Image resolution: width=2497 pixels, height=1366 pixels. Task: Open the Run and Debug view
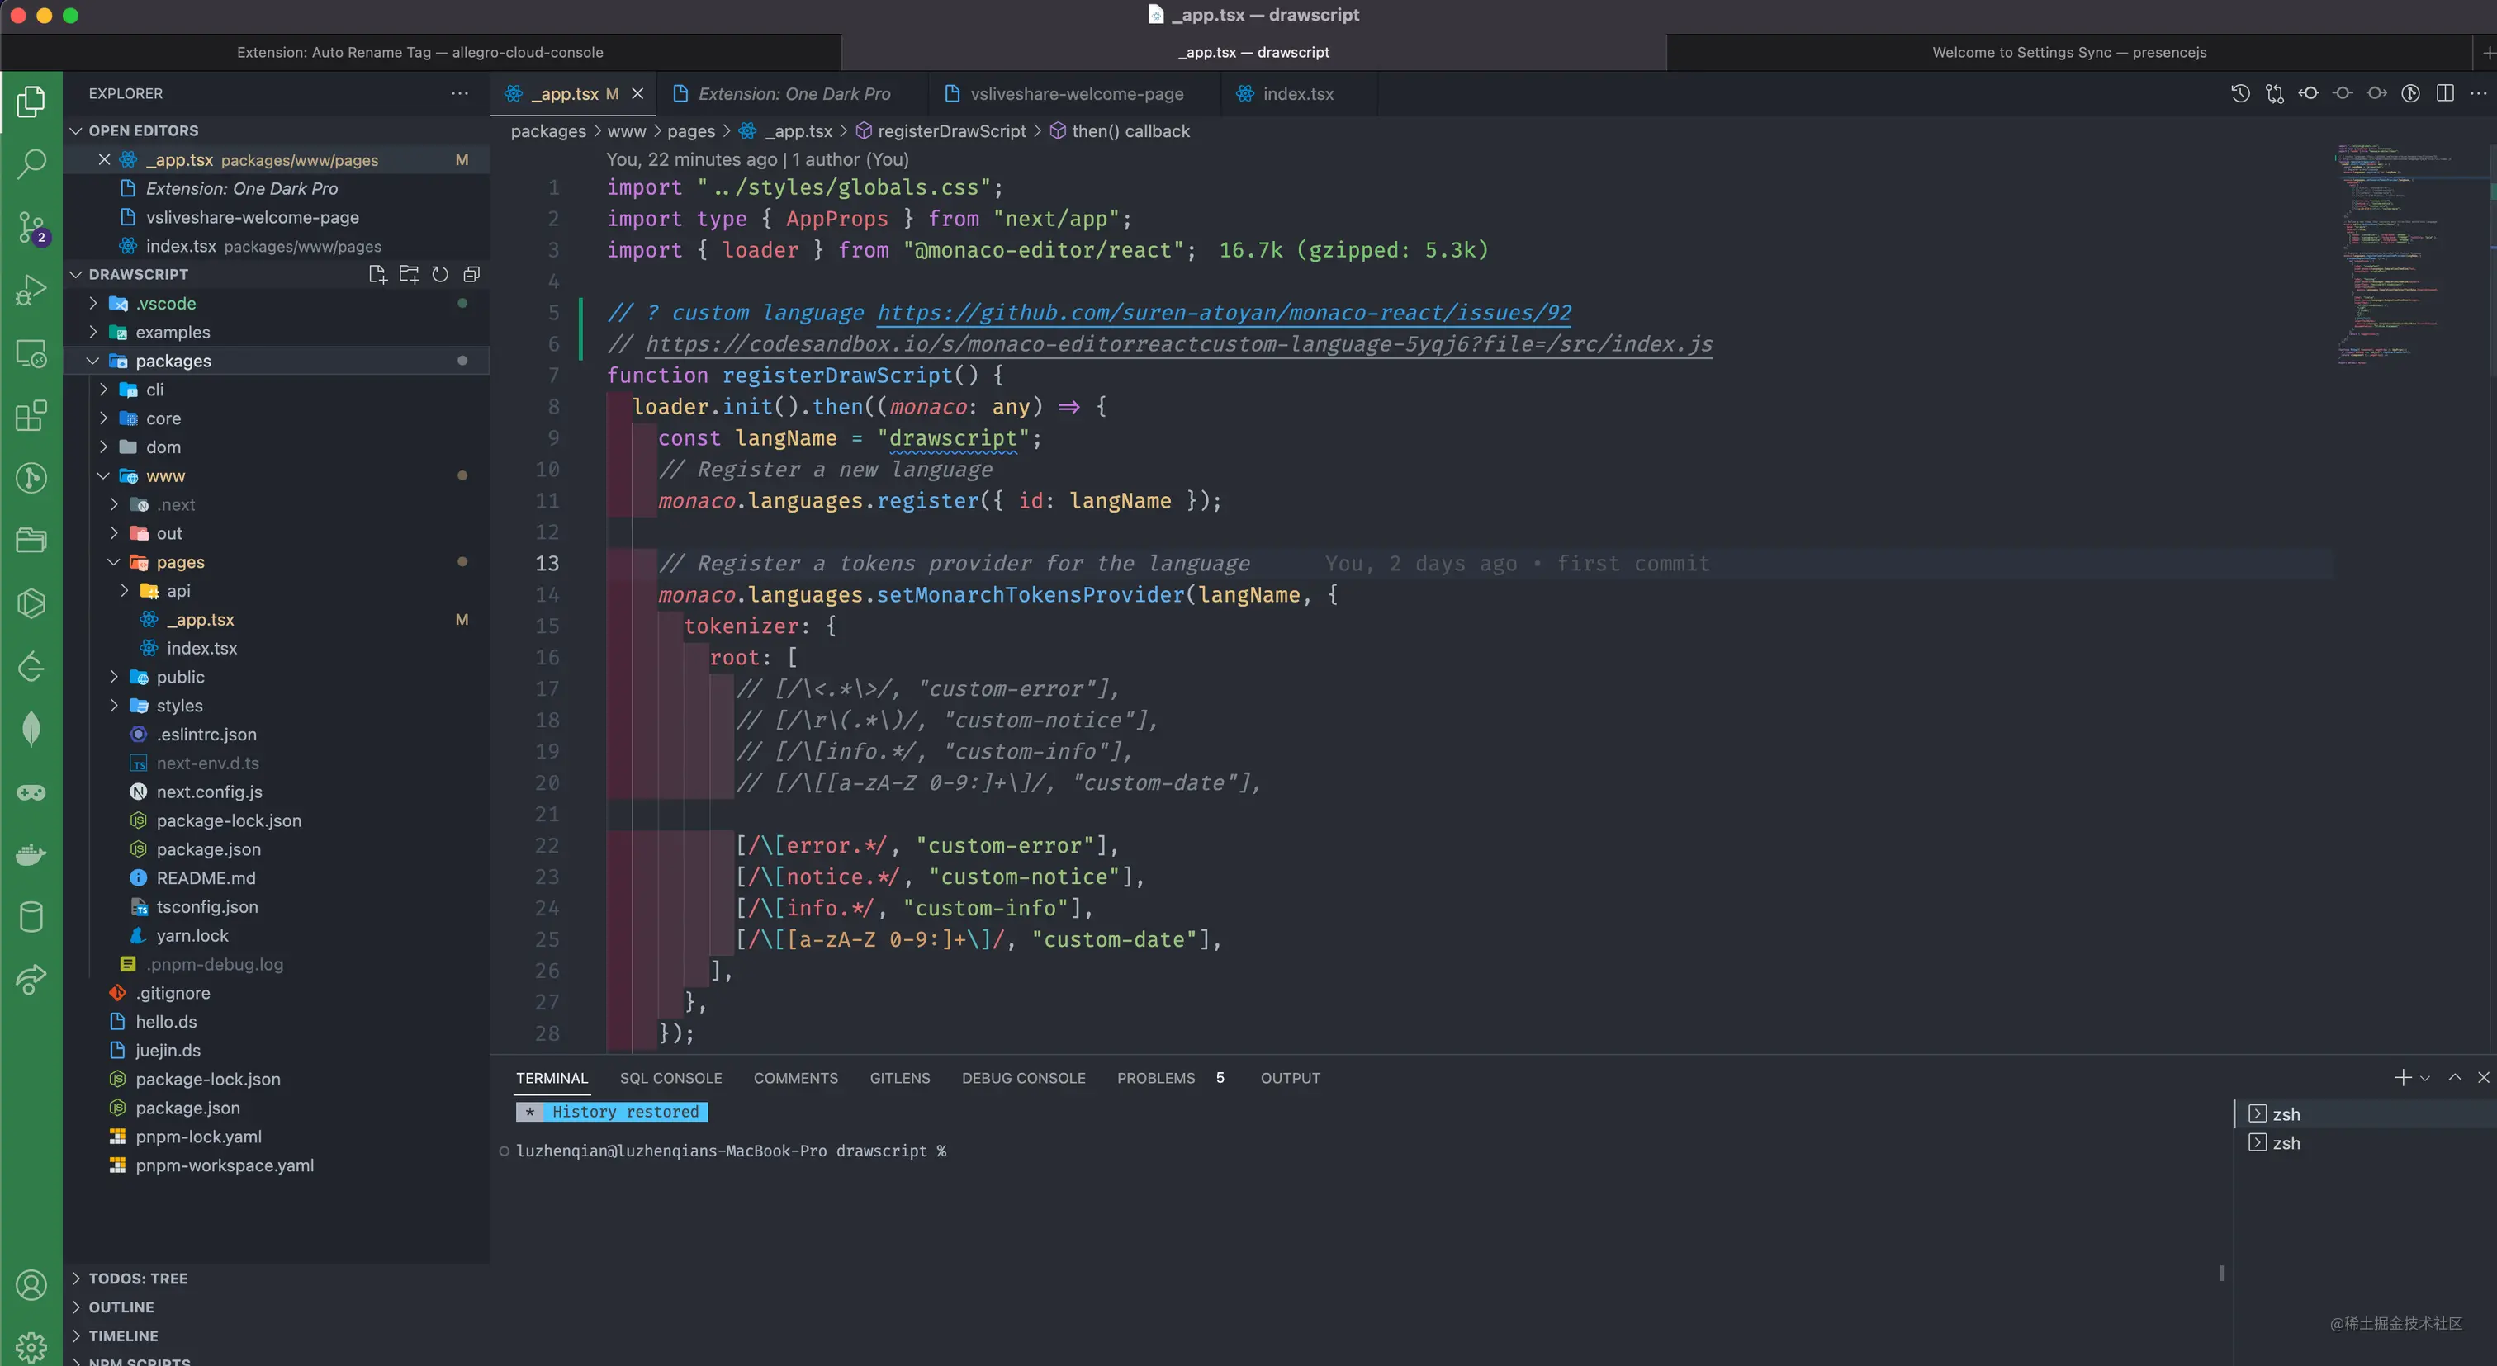click(x=31, y=290)
